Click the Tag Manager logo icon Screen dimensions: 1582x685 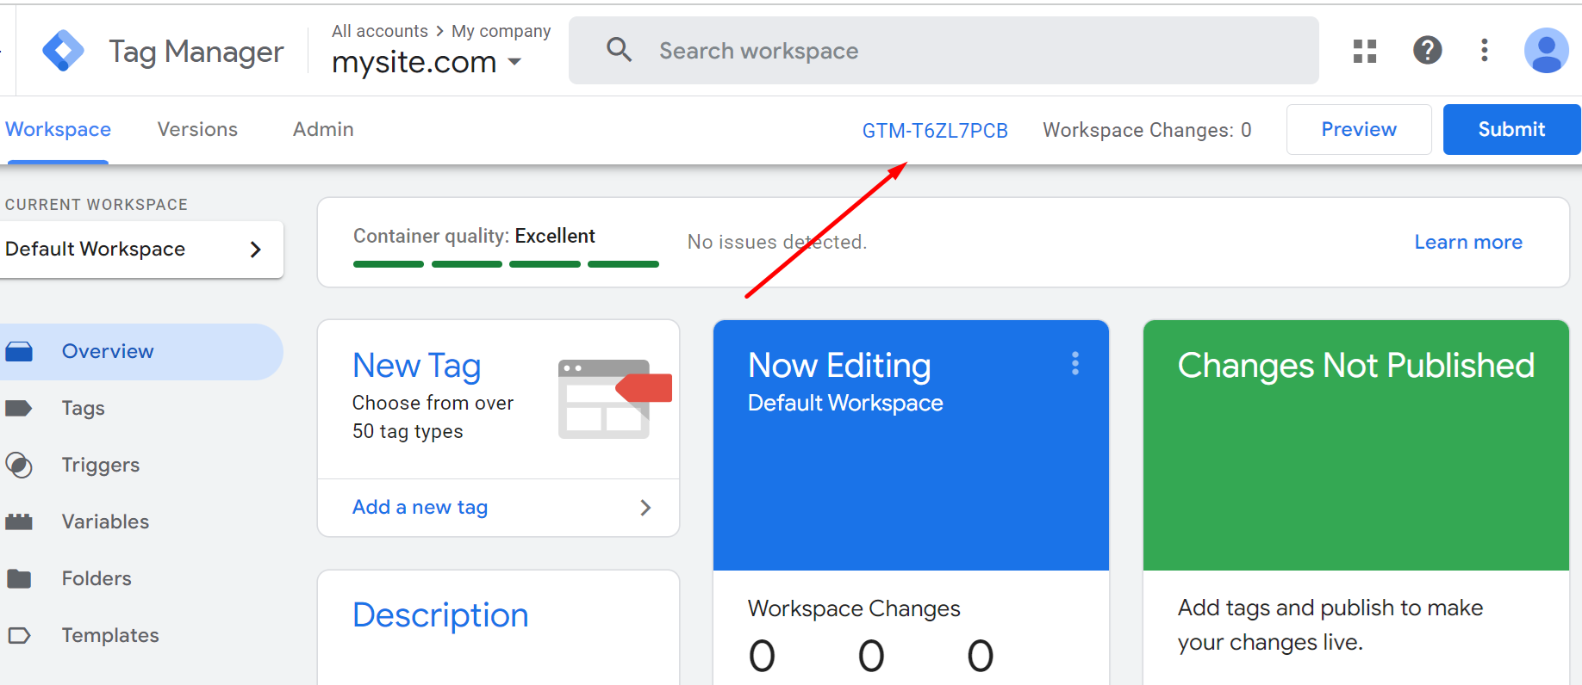click(63, 51)
